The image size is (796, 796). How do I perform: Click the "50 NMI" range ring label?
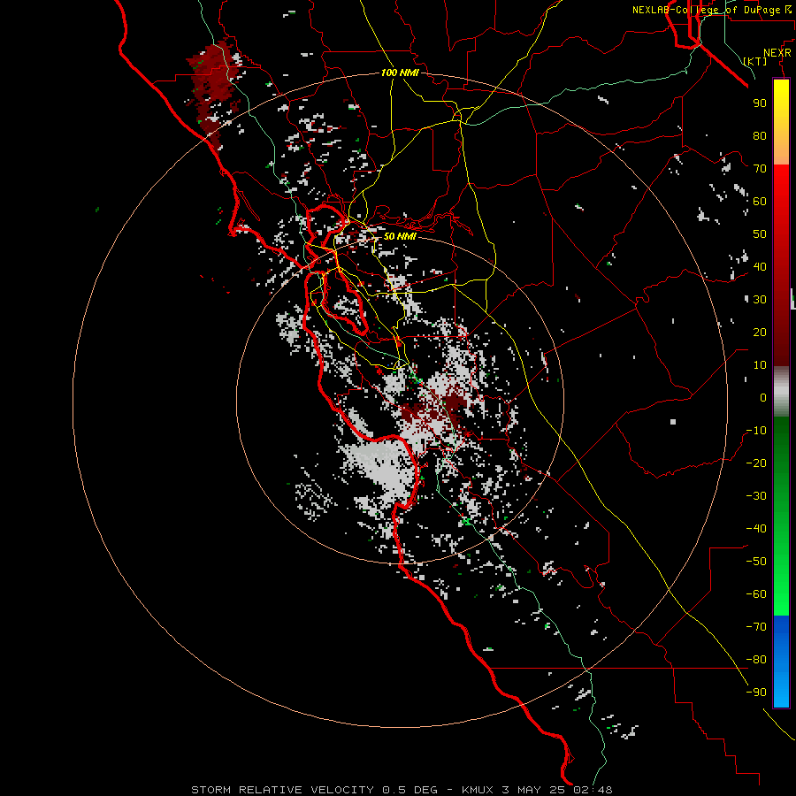tap(400, 236)
